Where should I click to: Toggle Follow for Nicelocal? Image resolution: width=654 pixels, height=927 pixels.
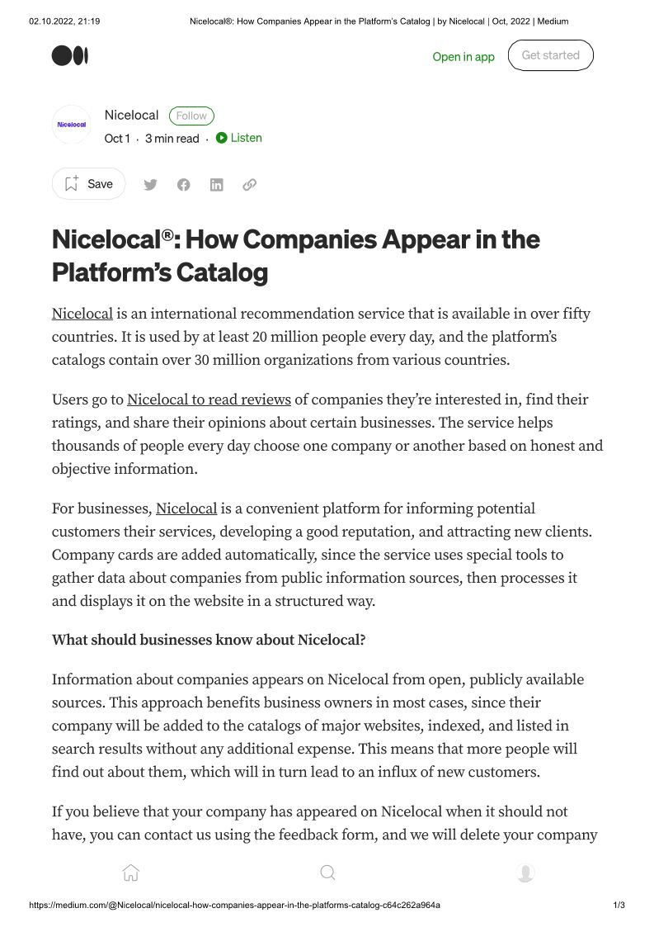pyautogui.click(x=191, y=116)
